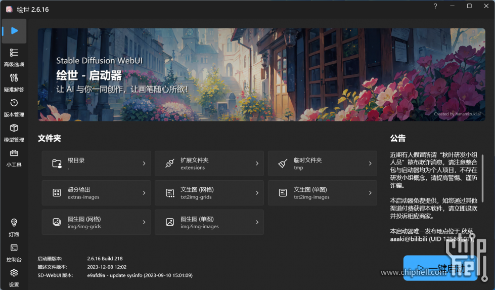Click the 图生图 (单图) image icon
The image size is (495, 290).
click(170, 222)
